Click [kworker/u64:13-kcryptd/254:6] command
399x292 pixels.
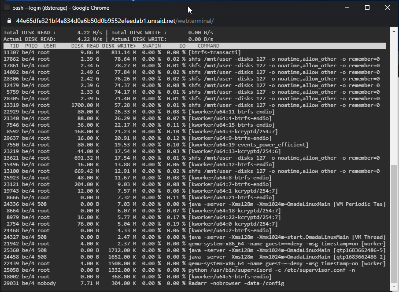(x=235, y=152)
